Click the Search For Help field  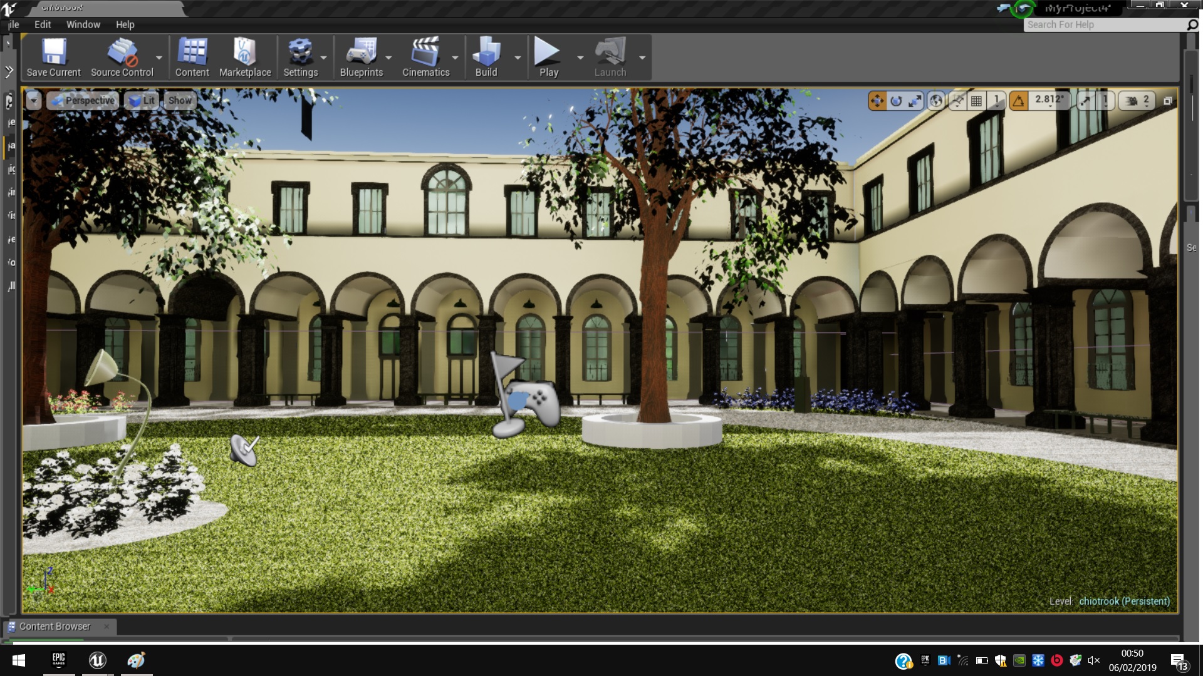[x=1104, y=24]
